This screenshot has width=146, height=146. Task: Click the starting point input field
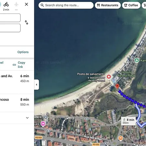pos(10,18)
